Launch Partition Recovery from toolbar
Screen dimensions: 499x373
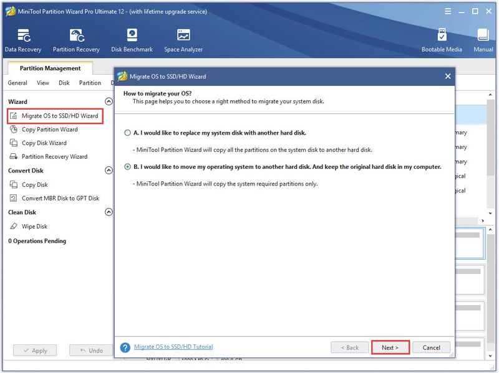click(x=76, y=40)
